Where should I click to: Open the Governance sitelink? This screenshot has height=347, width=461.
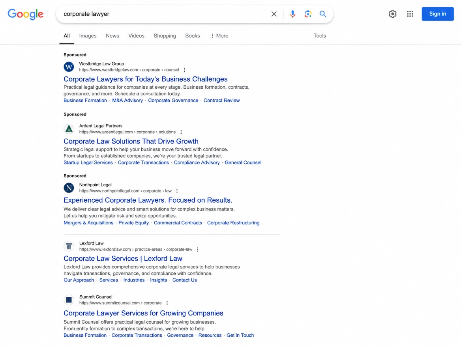pyautogui.click(x=180, y=335)
